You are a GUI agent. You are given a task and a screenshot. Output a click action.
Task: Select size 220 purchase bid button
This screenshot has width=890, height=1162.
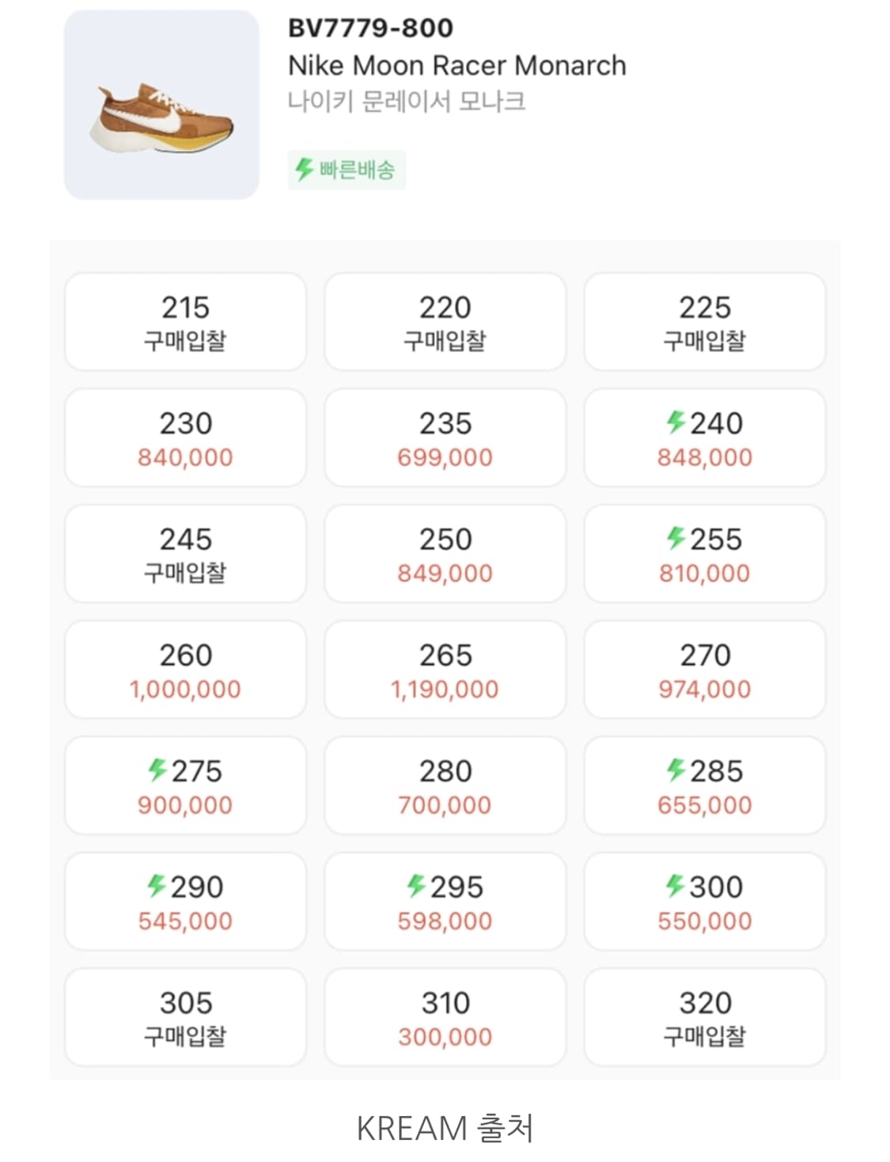445,322
